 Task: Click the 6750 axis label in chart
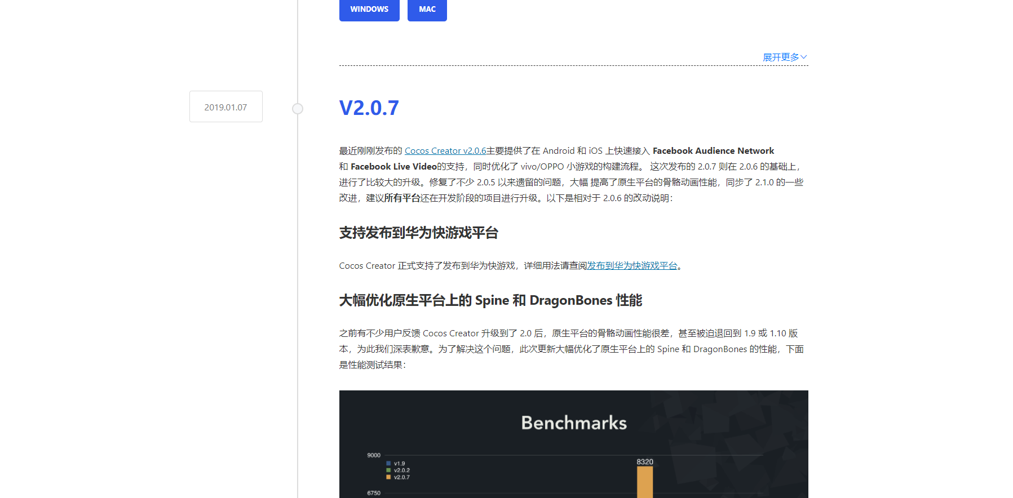click(374, 493)
